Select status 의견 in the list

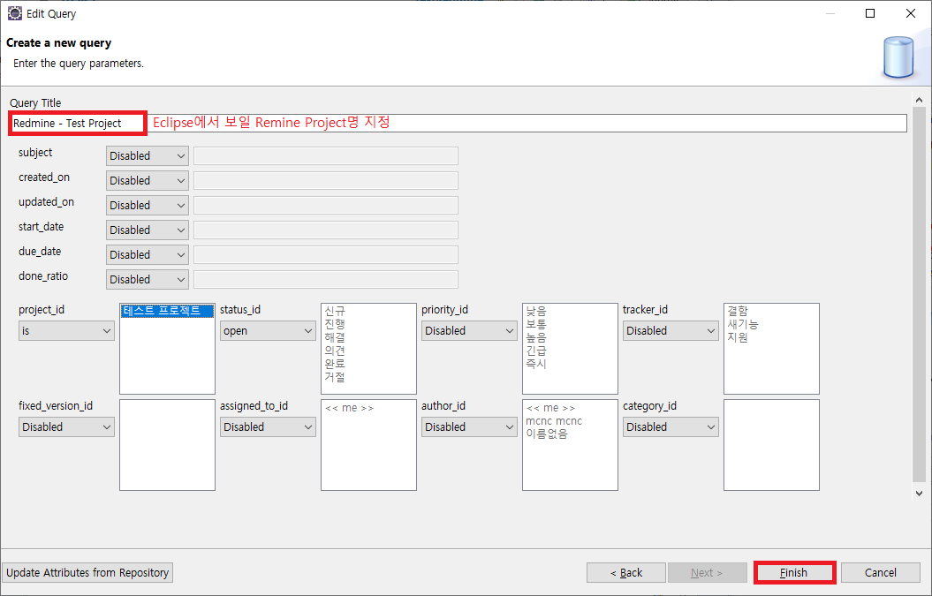point(335,351)
